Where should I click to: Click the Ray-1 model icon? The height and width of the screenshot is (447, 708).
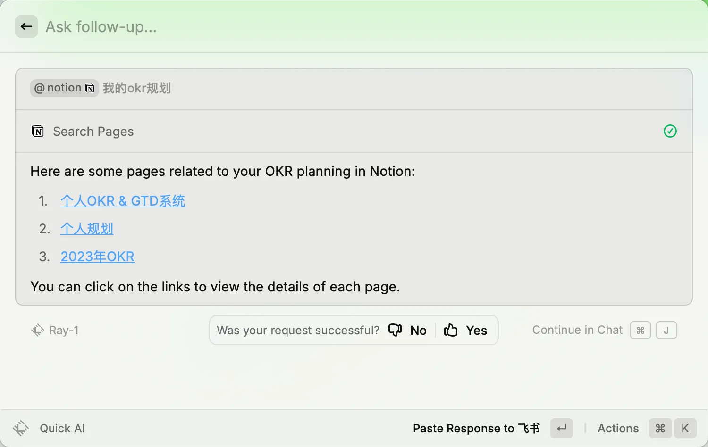[x=37, y=330]
